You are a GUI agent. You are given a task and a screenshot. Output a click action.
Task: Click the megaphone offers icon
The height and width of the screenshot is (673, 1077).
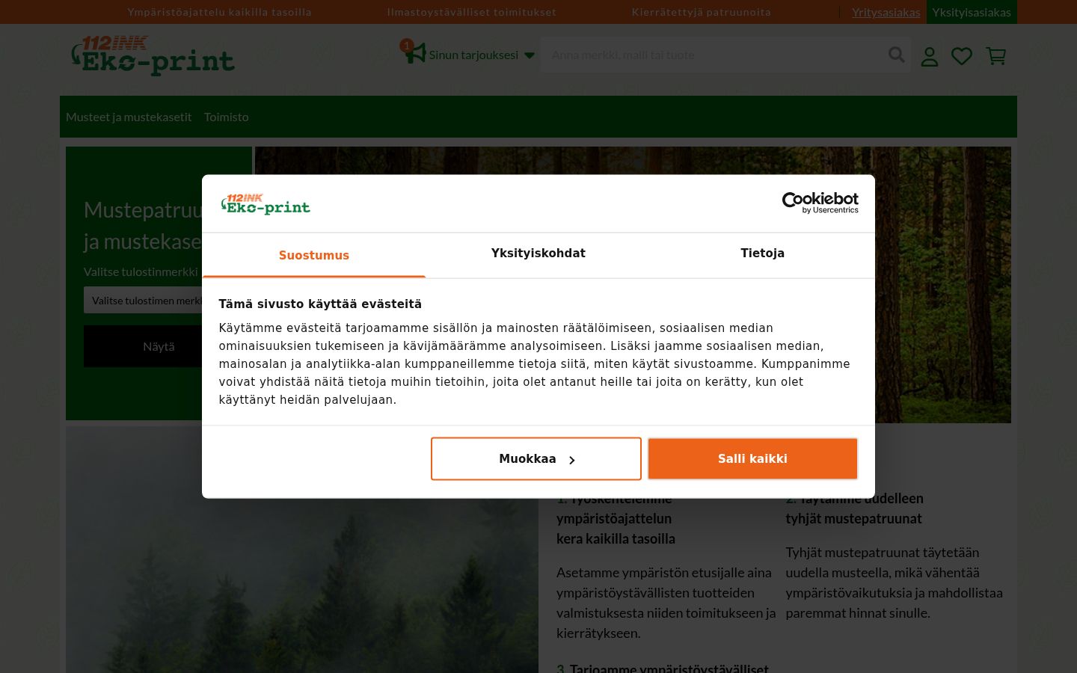[x=414, y=53]
